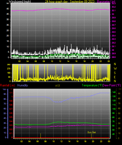Image resolution: width=122 pixels, height=145 pixels.
Task: Click barometer axis value 29.1
Action: tap(114, 46)
